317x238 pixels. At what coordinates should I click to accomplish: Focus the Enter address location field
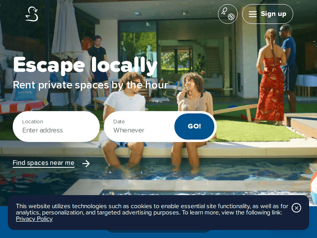tap(56, 130)
